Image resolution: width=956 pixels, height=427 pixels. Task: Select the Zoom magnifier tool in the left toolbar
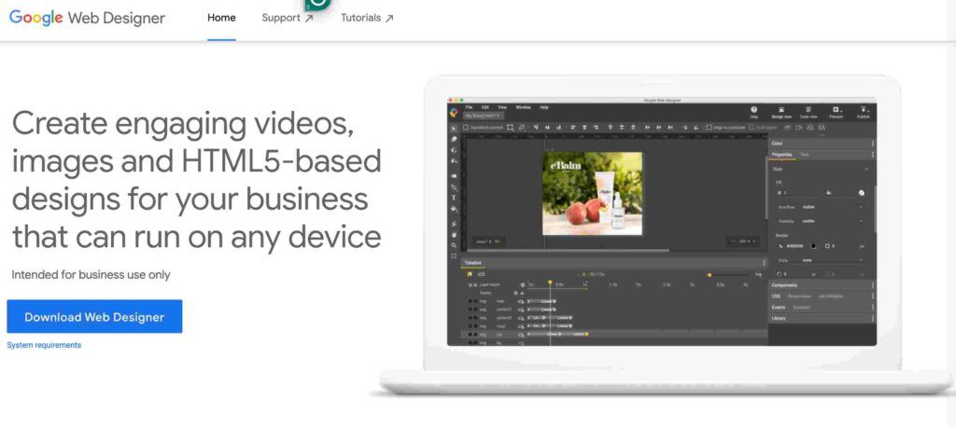click(454, 245)
